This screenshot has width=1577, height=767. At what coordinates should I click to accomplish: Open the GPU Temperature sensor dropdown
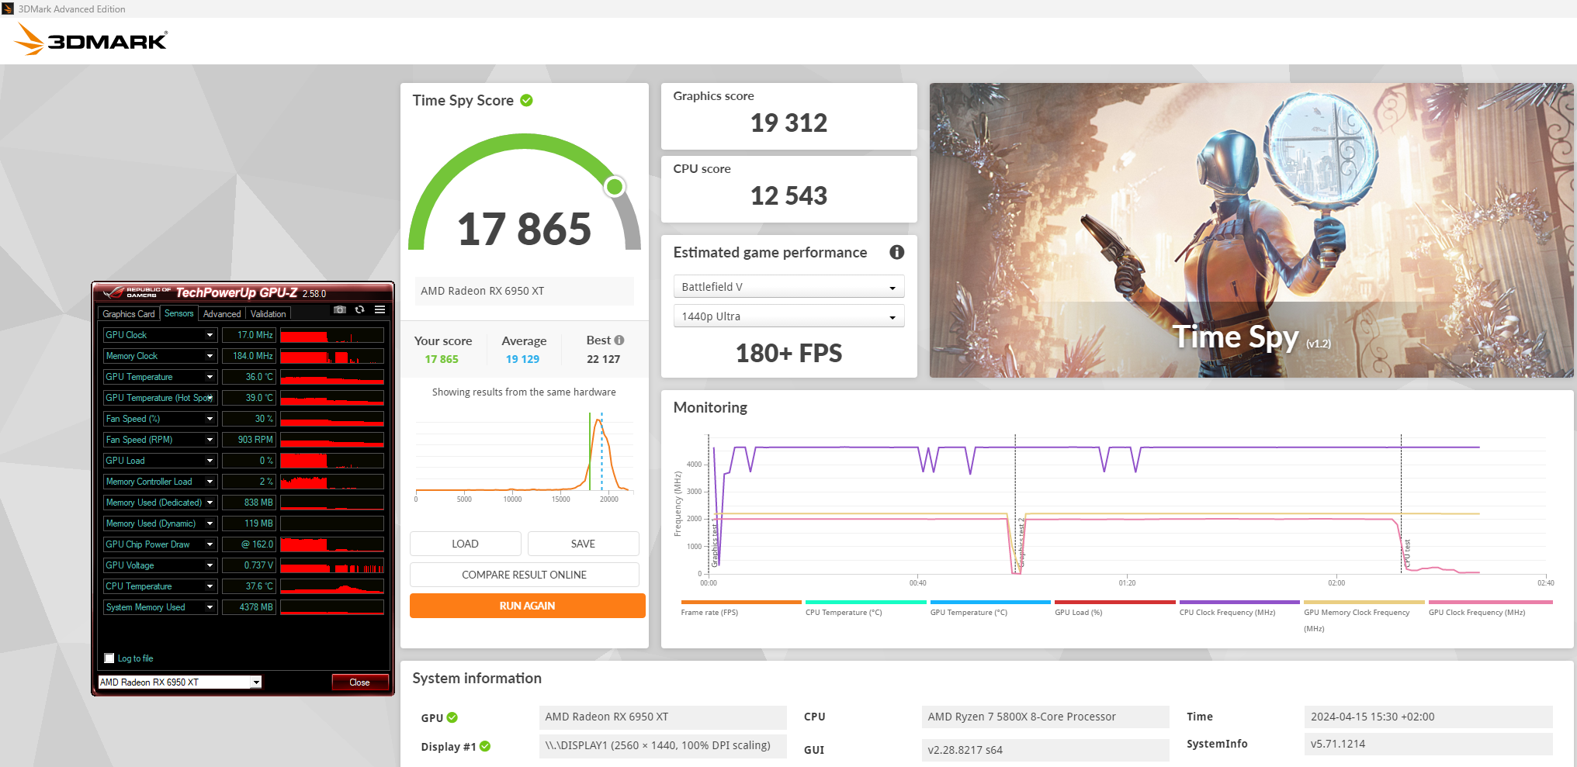point(210,377)
